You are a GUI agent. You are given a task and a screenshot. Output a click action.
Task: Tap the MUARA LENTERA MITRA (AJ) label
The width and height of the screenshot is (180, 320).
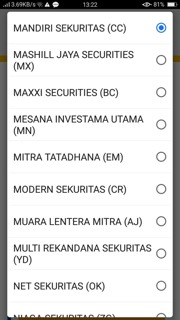[x=77, y=222]
